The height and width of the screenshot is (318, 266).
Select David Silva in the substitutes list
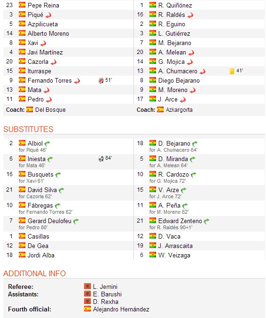[x=42, y=190]
